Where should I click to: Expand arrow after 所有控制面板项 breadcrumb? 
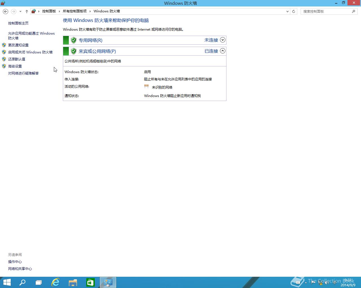pos(90,11)
